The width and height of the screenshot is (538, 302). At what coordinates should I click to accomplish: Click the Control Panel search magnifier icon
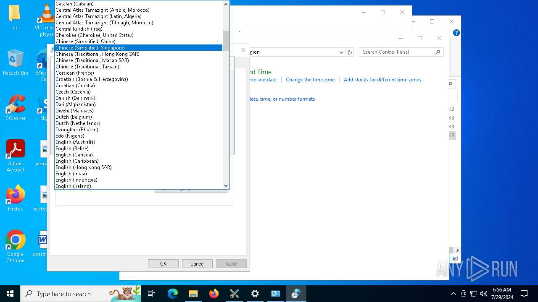438,52
